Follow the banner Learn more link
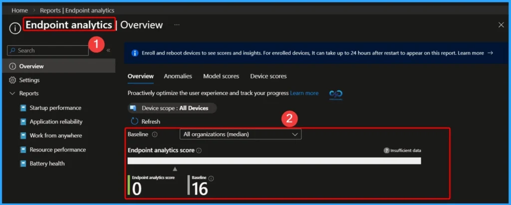The height and width of the screenshot is (205, 511). tap(471, 53)
